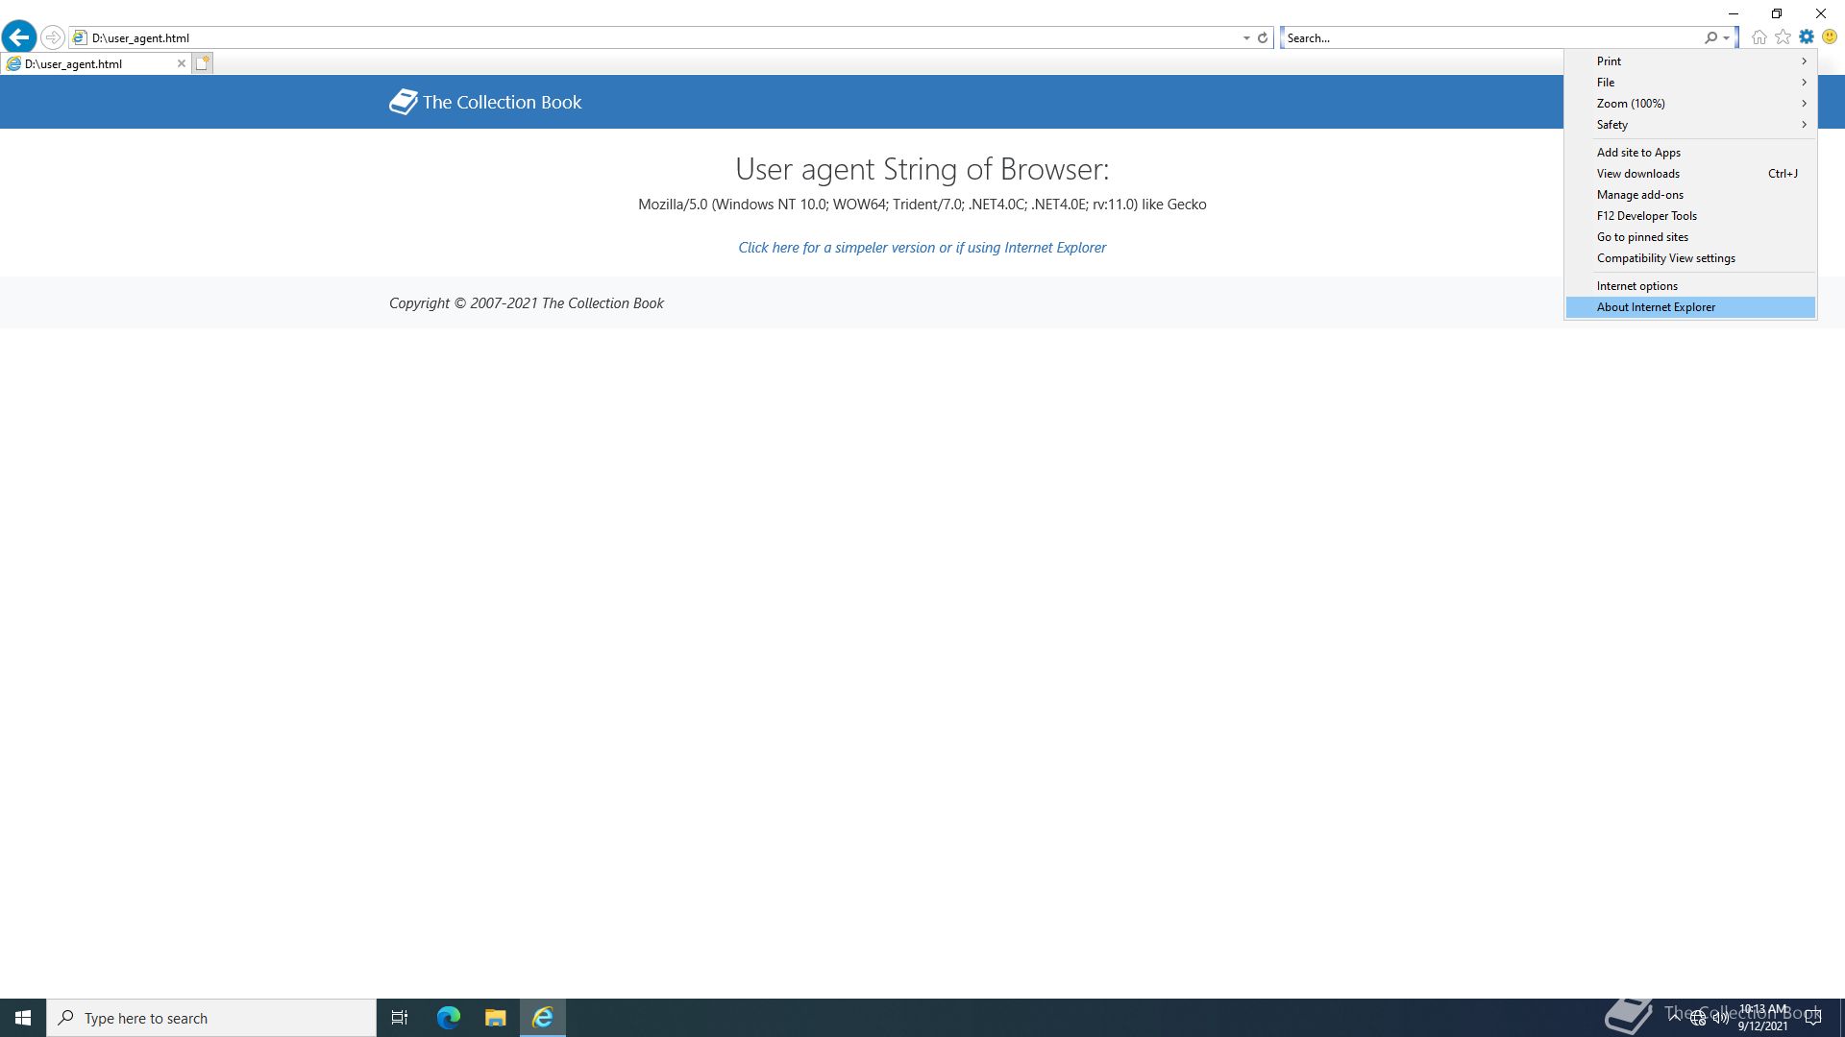1845x1037 pixels.
Task: Click the search magnifier icon
Action: click(x=1710, y=38)
